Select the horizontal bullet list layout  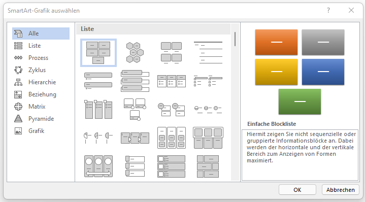click(171, 81)
